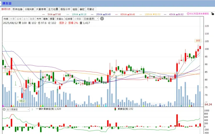Click the 漲跌 2 change value
Image resolution: width=215 pixels, height=134 pixels.
click(63, 23)
